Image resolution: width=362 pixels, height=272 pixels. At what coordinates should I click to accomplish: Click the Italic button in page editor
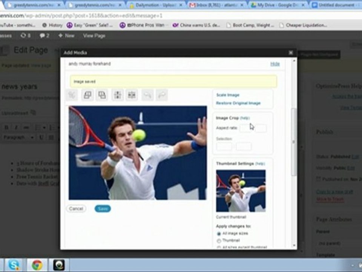coord(16,127)
